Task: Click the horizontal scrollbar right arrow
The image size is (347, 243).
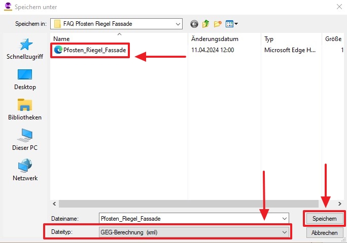Action: 340,204
